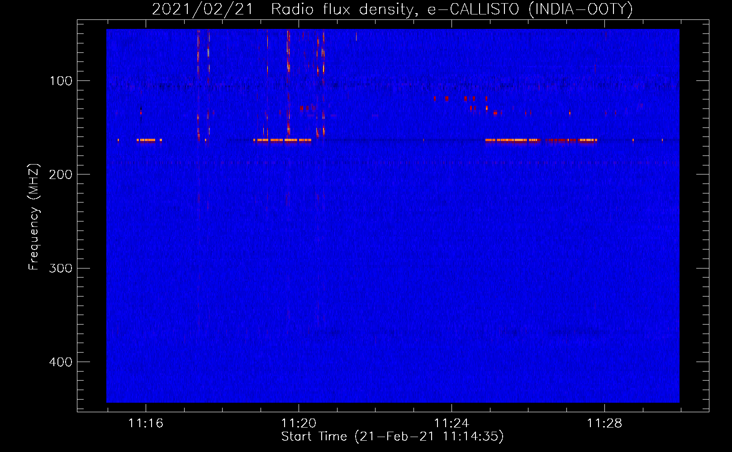
Task: Click the 11:16 time tick label
Action: (x=146, y=424)
